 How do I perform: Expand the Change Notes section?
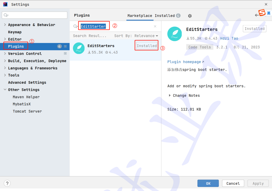pos(170,96)
